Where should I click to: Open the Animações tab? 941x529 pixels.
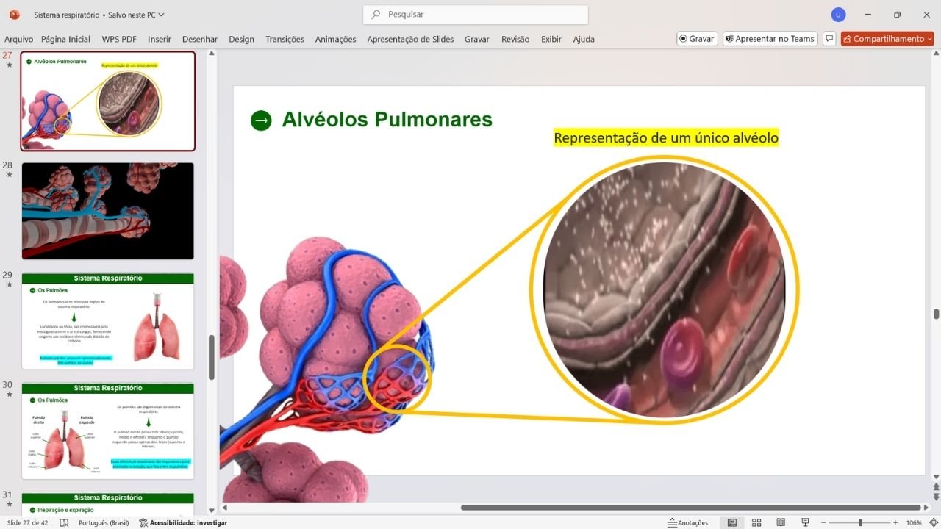click(335, 40)
